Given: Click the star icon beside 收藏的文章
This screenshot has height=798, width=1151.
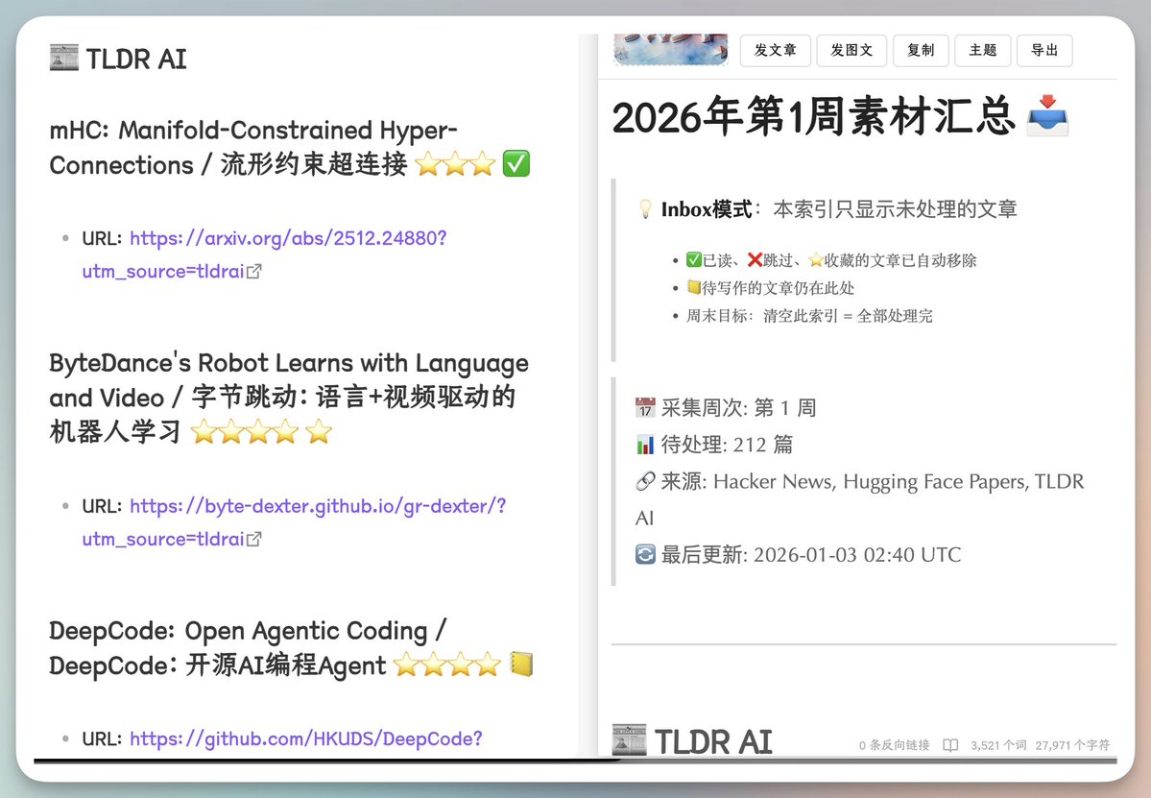Looking at the screenshot, I should [x=816, y=260].
